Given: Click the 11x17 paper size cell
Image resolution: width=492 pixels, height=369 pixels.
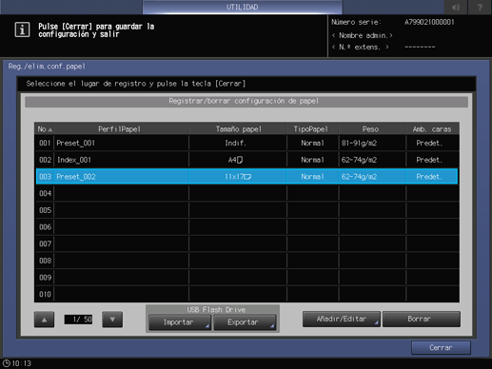Looking at the screenshot, I should pyautogui.click(x=238, y=177).
